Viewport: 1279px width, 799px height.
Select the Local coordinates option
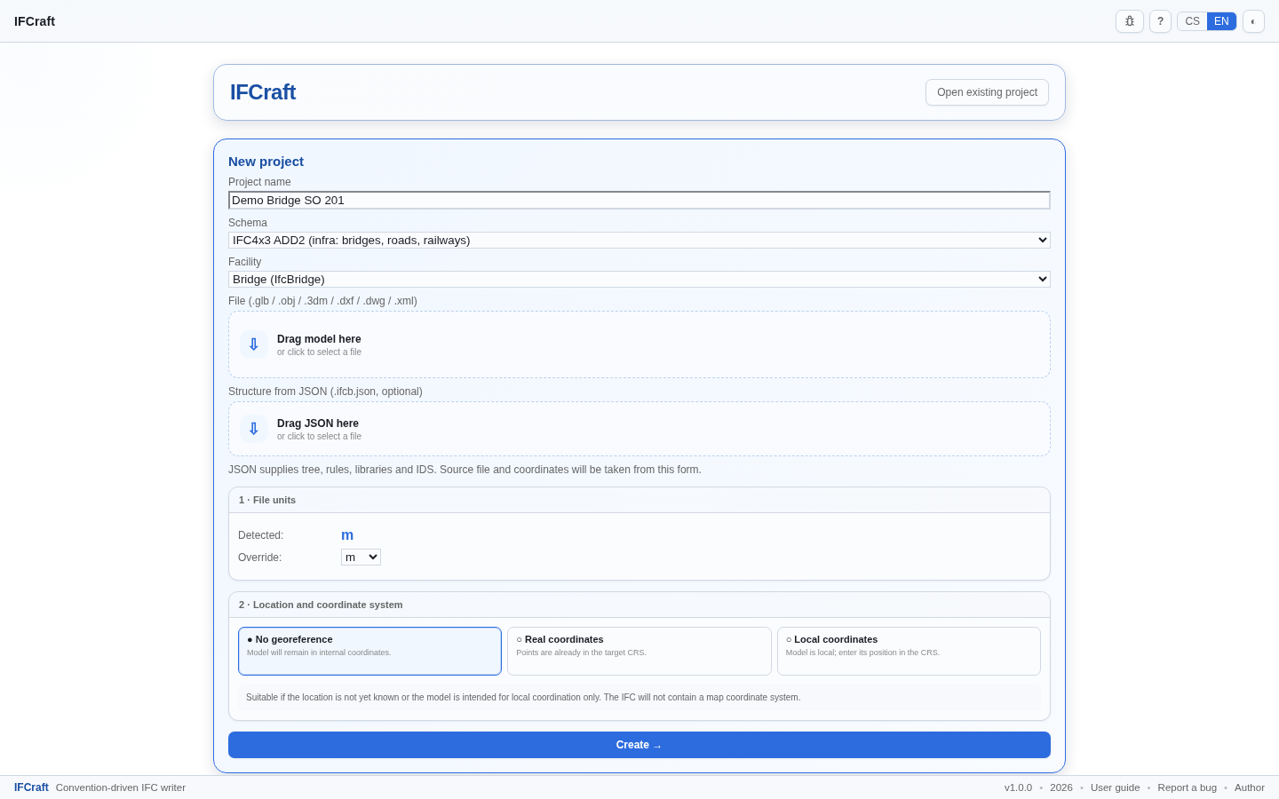click(x=909, y=651)
